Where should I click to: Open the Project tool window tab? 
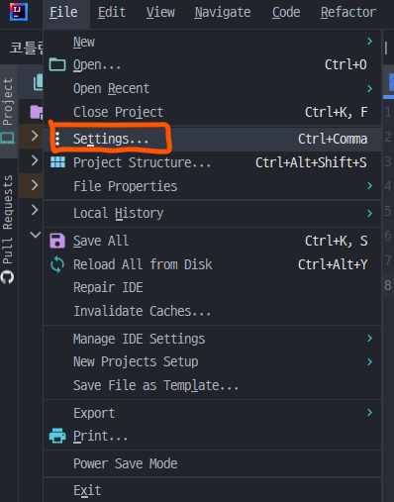tap(8, 111)
